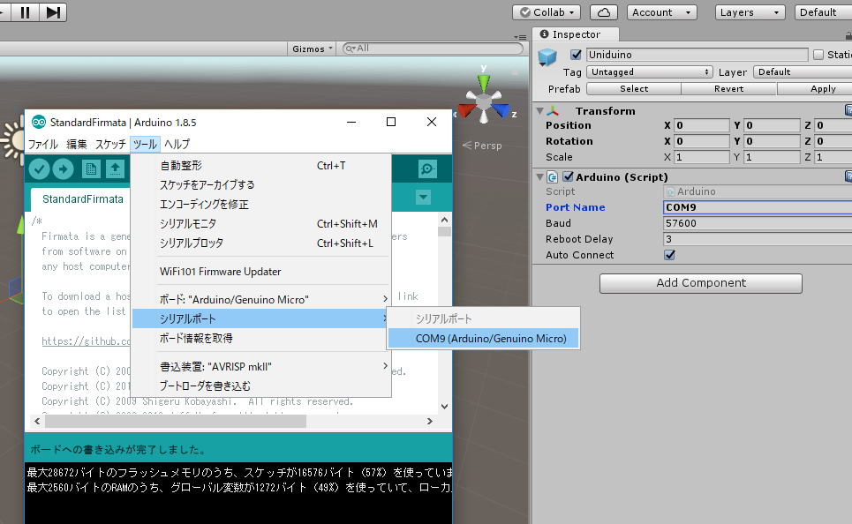
Task: Open the Default layout dropdown
Action: pyautogui.click(x=823, y=12)
